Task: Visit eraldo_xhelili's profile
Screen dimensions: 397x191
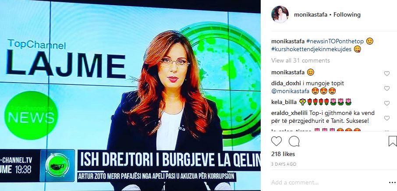Action: (x=287, y=113)
